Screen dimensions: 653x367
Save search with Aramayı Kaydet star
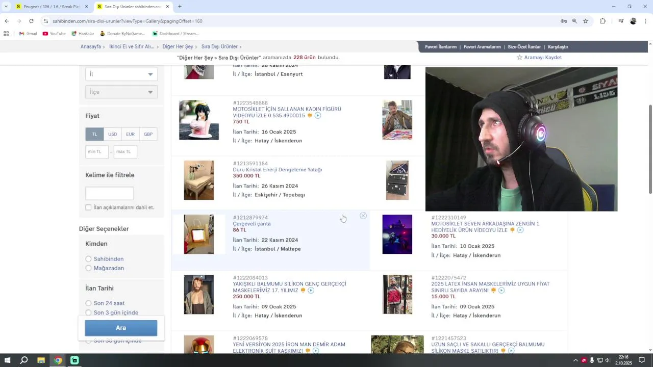(x=539, y=58)
